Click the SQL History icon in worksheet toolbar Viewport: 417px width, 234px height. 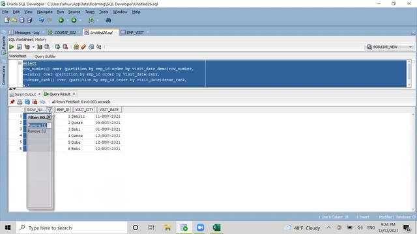click(91, 47)
